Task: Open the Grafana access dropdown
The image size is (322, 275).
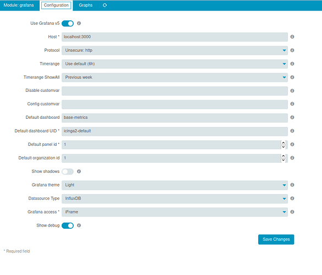Action: coord(174,212)
